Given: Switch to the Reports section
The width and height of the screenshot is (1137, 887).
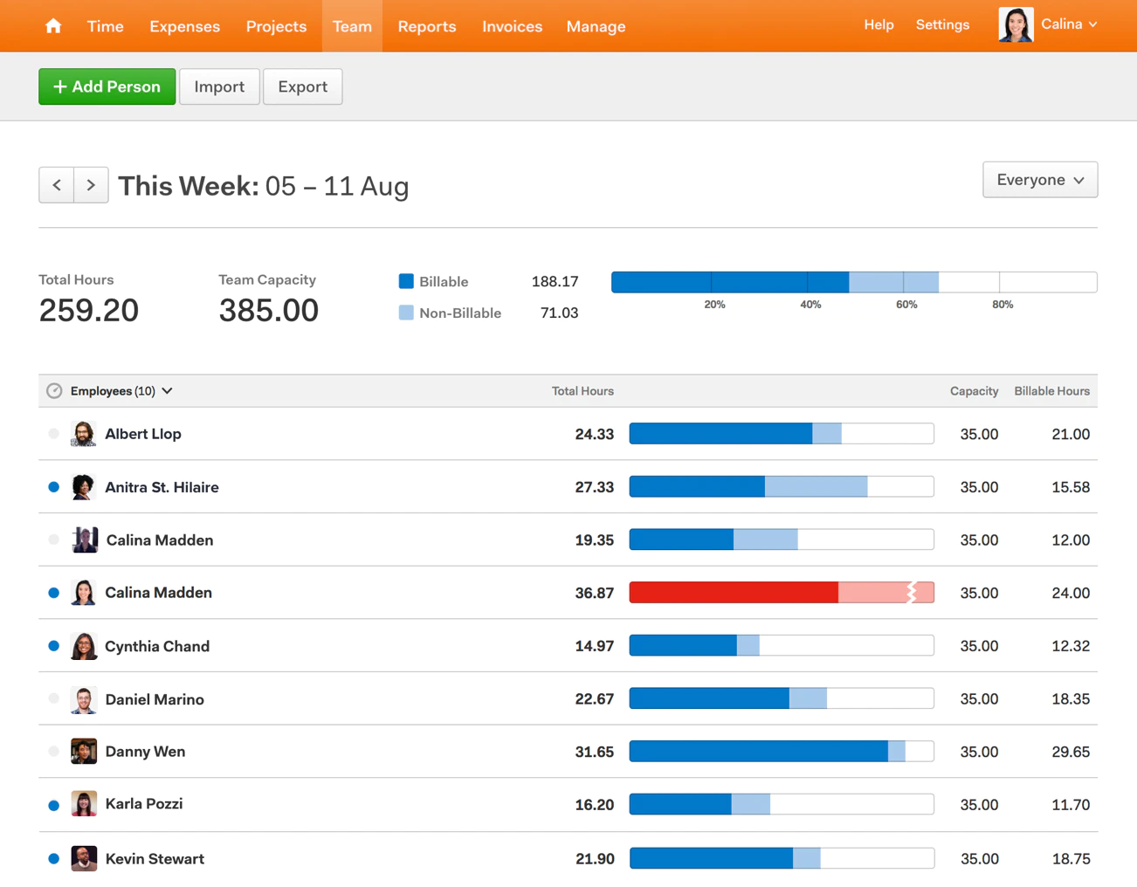Looking at the screenshot, I should [x=427, y=26].
